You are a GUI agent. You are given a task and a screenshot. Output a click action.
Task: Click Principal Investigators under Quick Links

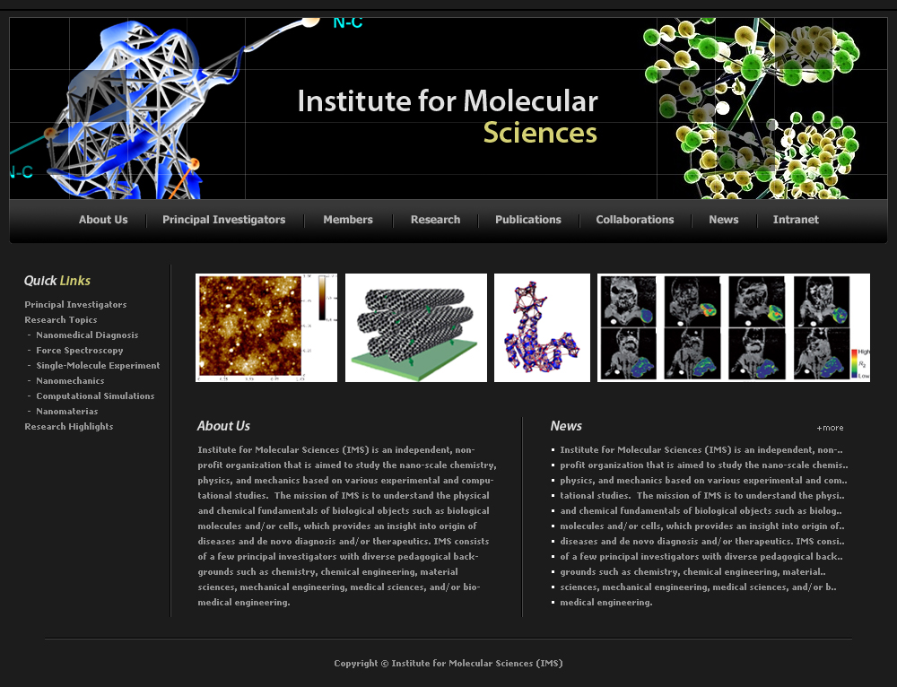pyautogui.click(x=75, y=305)
